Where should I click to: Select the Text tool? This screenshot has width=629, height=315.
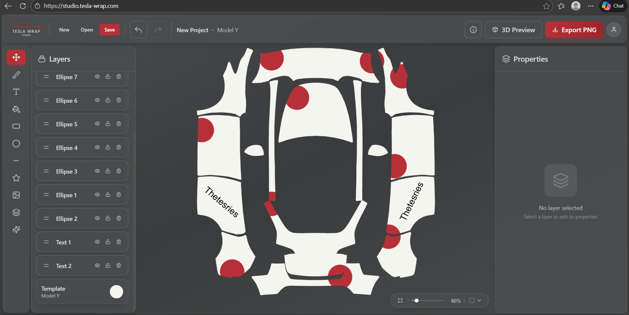(x=16, y=92)
